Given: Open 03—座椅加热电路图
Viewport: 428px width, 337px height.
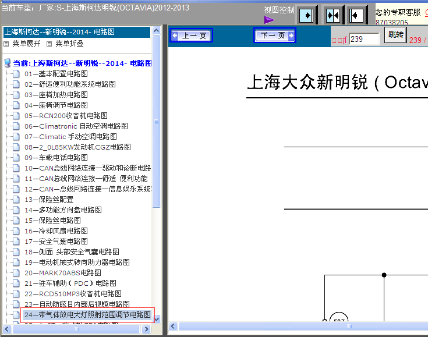Looking at the screenshot, I should tap(56, 95).
